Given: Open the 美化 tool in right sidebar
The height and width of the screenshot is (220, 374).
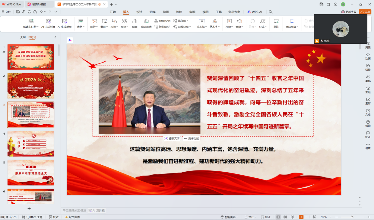Looking at the screenshot, I should pos(368,79).
